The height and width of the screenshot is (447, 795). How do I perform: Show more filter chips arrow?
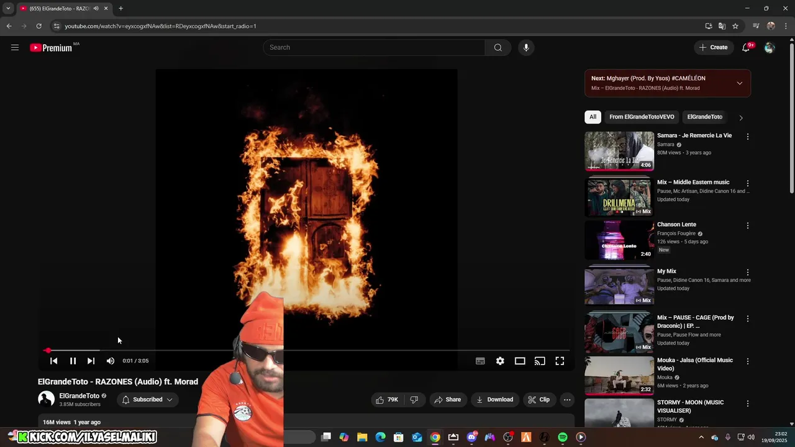pos(740,117)
